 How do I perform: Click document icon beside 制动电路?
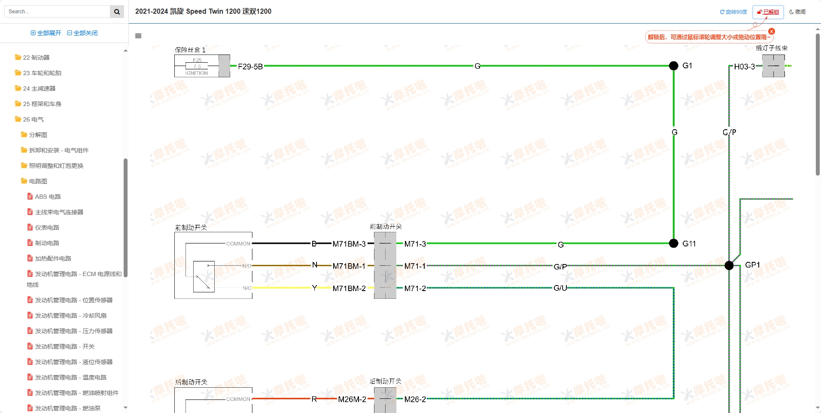click(30, 243)
